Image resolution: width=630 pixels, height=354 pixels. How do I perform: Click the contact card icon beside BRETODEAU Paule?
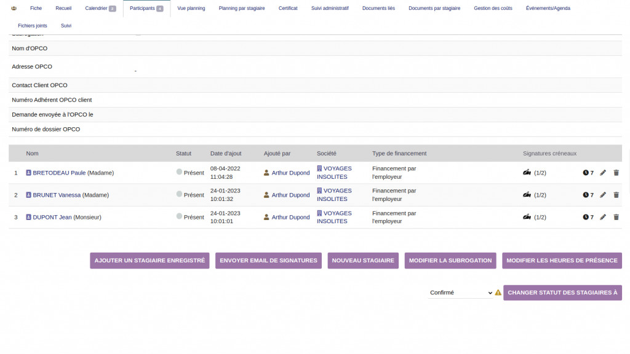tap(28, 173)
